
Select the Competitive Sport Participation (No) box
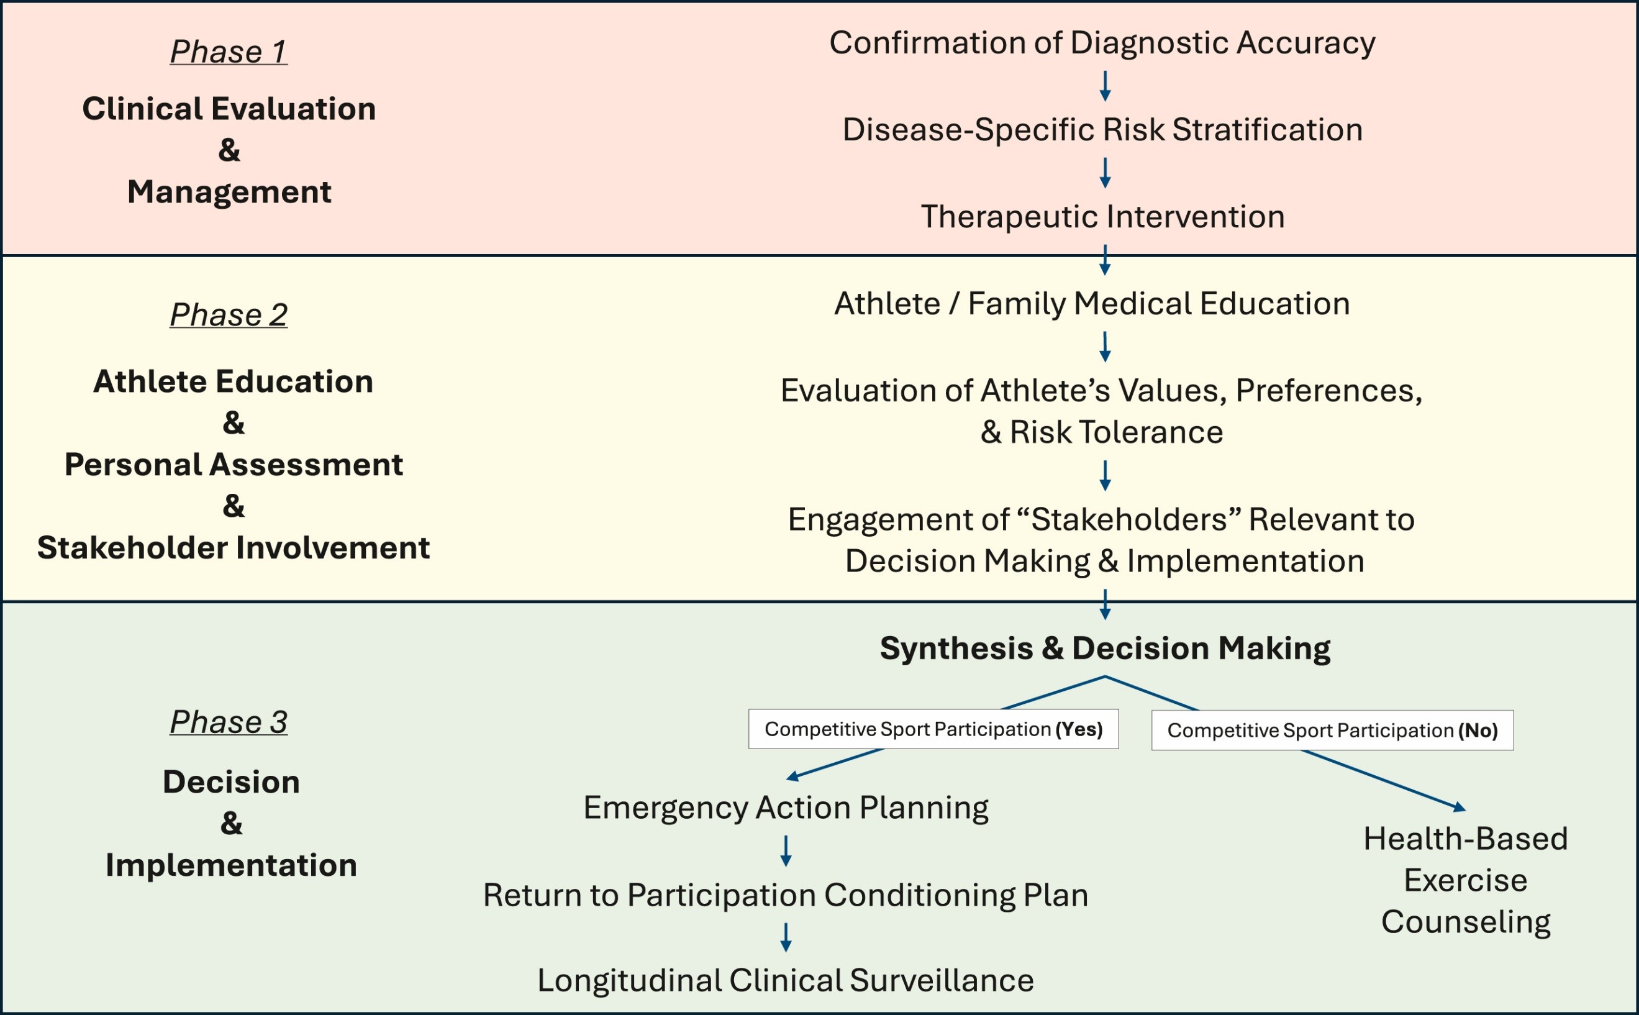pos(1332,731)
